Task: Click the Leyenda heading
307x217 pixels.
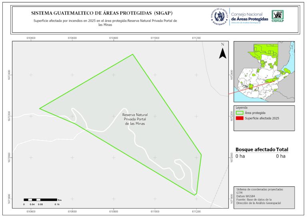Action: (x=242, y=108)
